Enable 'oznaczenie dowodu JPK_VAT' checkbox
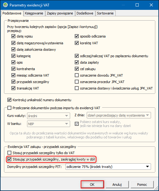 tap(77, 75)
